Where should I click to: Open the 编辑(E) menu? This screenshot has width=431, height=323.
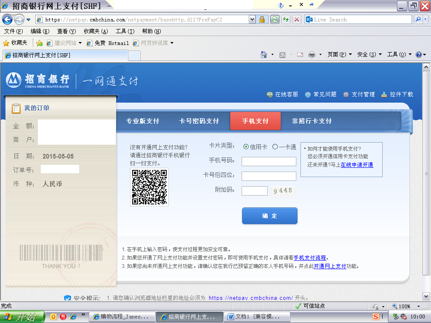tap(40, 31)
